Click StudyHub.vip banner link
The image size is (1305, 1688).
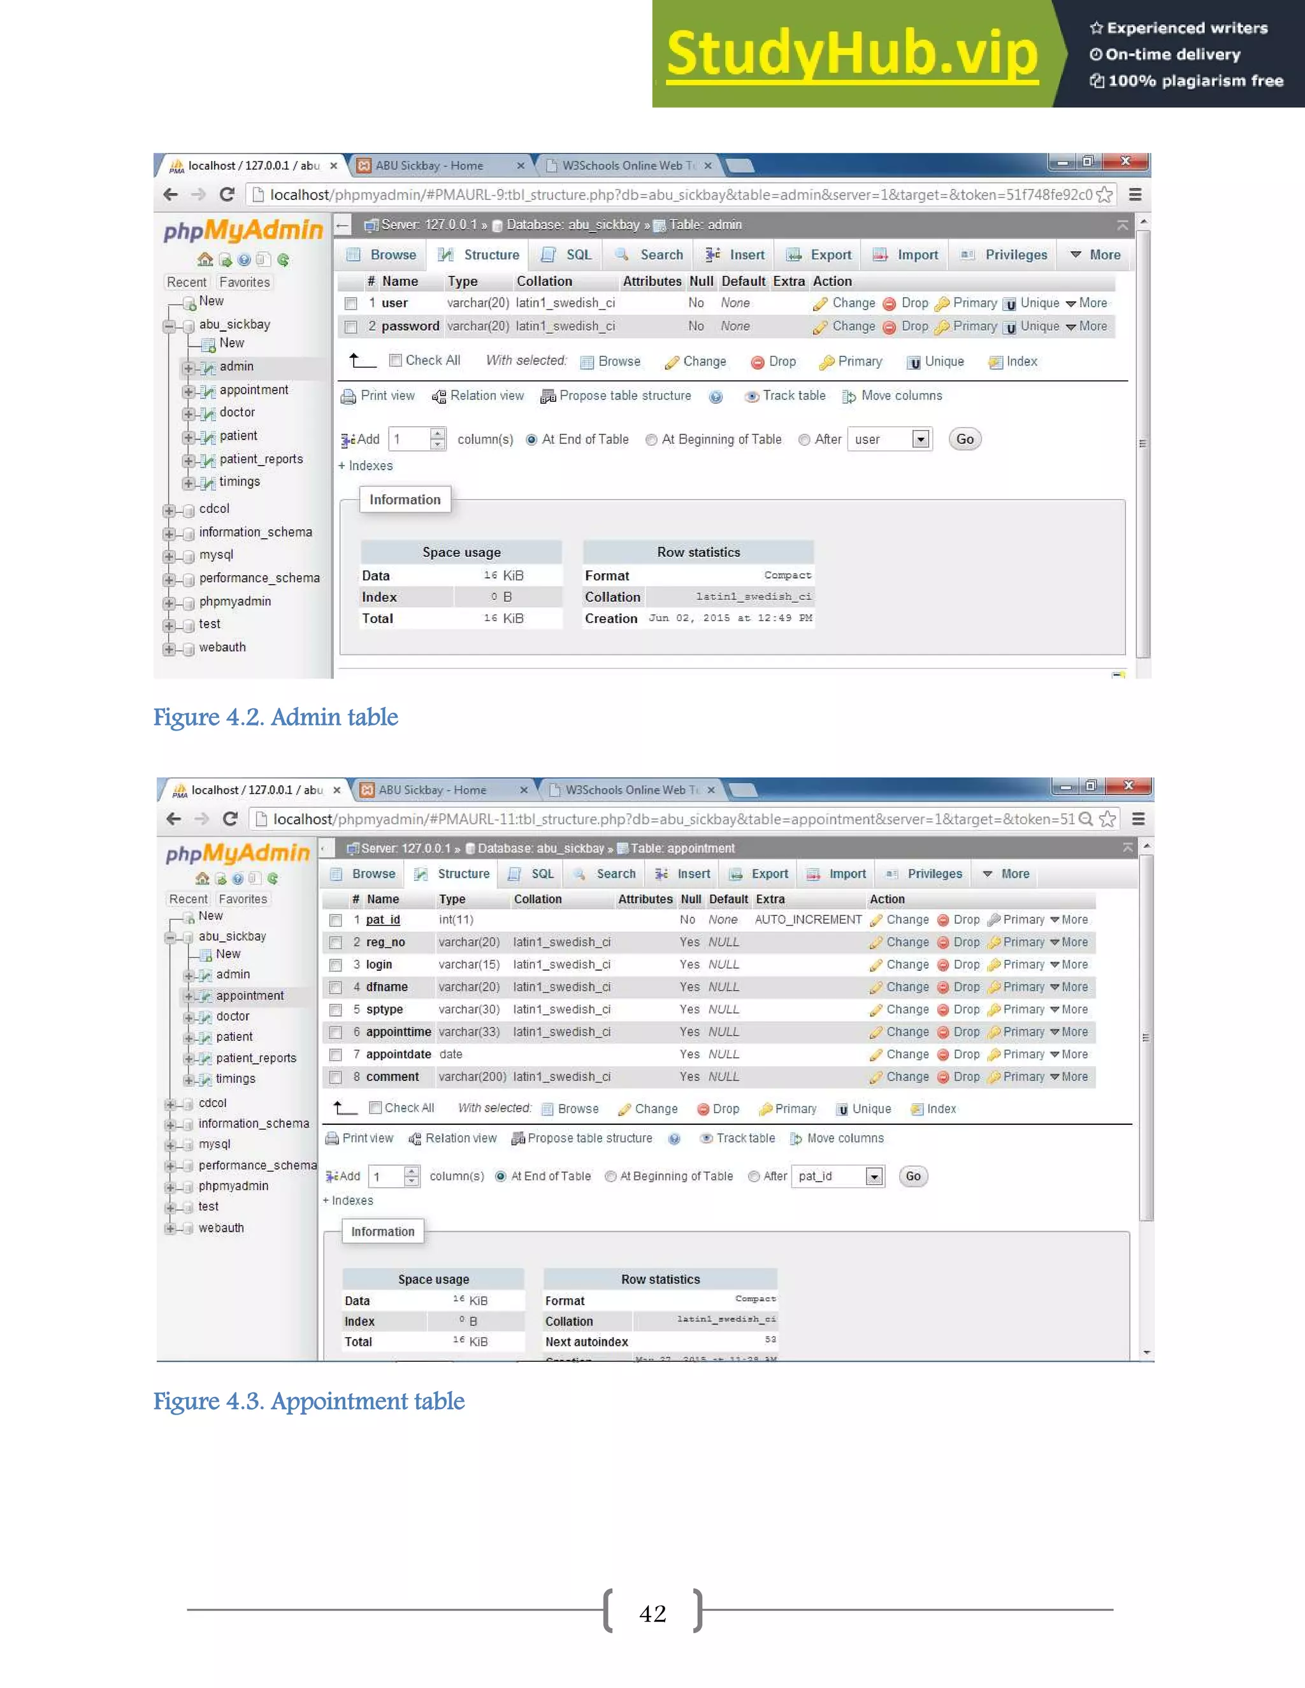[852, 54]
